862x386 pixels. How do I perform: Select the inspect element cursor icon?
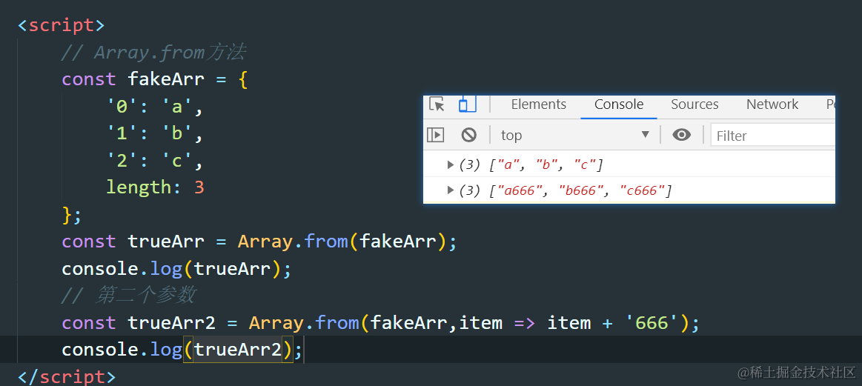tap(437, 104)
